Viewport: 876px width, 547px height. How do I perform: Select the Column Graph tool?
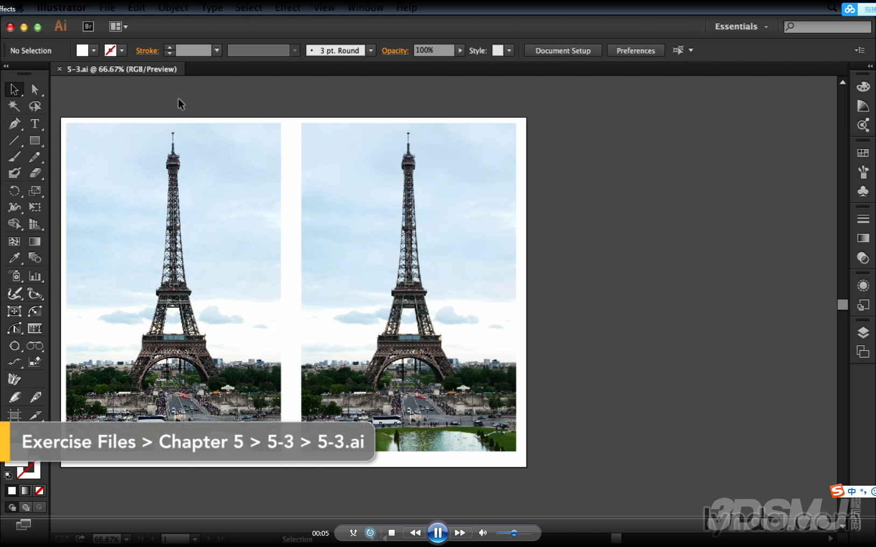[x=35, y=276]
